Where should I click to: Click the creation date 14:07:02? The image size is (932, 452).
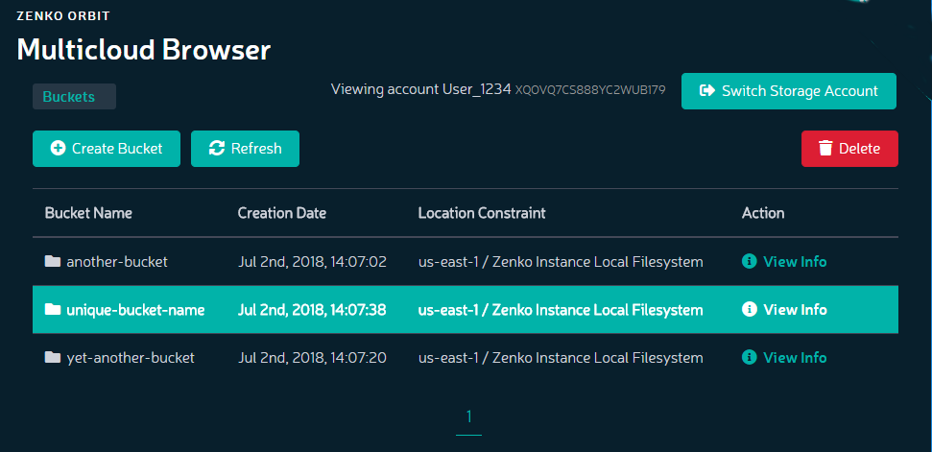pos(312,261)
